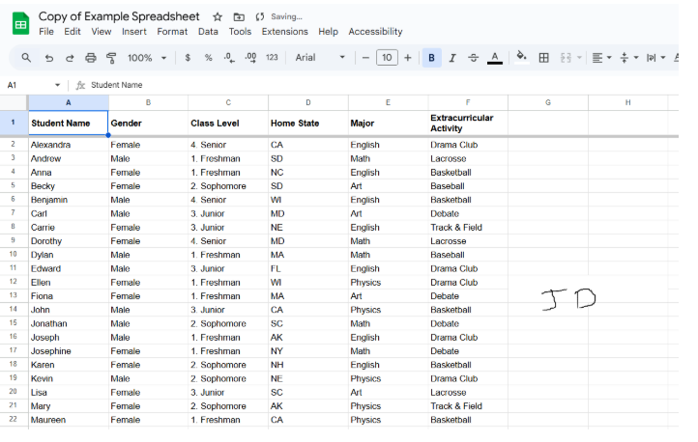This screenshot has height=442, width=698.
Task: Toggle Strikethrough formatting
Action: [474, 58]
